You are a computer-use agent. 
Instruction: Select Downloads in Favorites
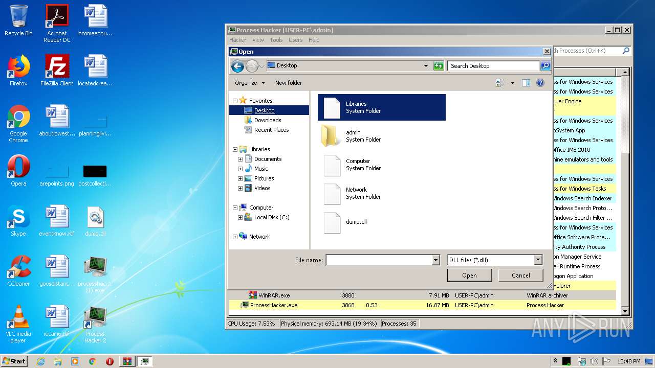(x=268, y=120)
